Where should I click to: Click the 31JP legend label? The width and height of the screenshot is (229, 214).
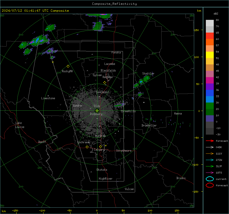[219, 166]
